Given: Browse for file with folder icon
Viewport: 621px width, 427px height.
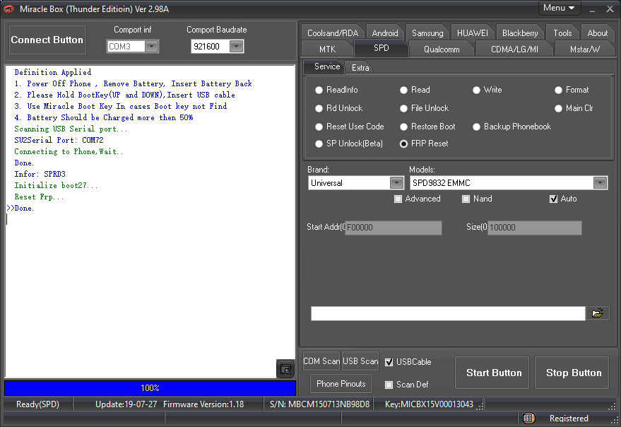Looking at the screenshot, I should click(597, 313).
